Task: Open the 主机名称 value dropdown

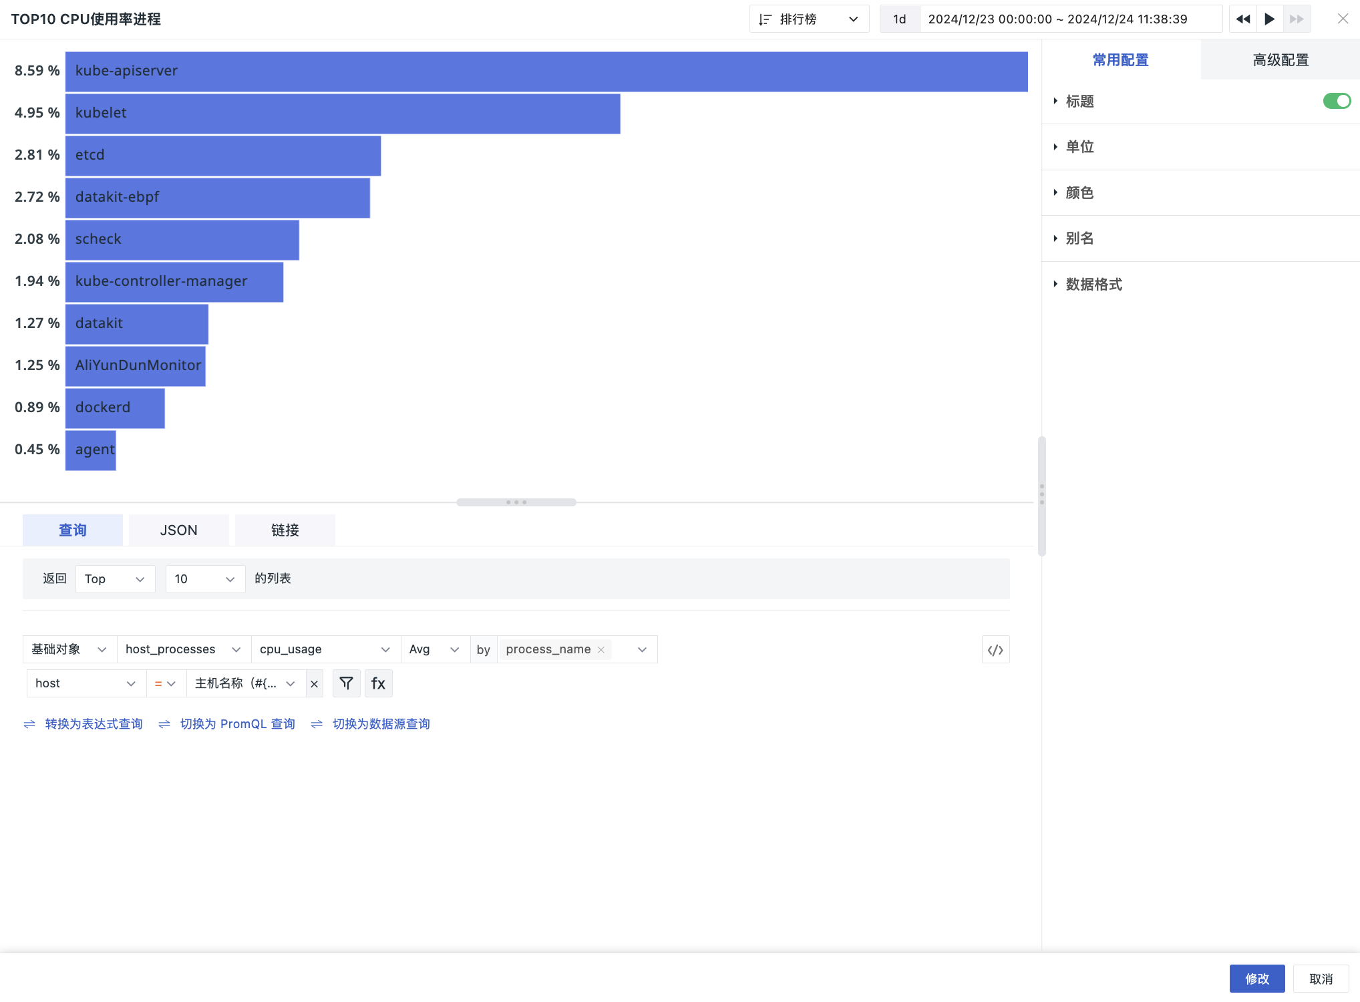Action: tap(246, 683)
